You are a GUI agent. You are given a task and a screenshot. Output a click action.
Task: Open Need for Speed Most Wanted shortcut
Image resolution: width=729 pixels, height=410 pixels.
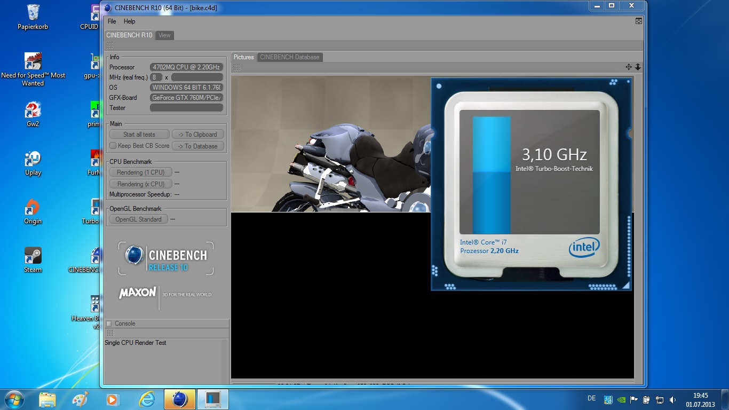pyautogui.click(x=33, y=69)
